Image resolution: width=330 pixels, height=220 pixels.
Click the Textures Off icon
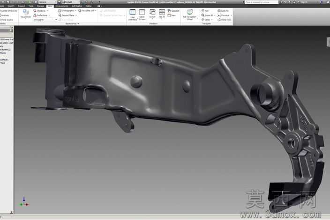[x=80, y=10]
